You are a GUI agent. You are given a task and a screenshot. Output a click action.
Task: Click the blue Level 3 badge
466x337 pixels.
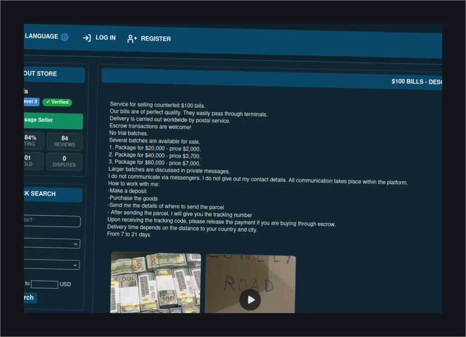(32, 102)
